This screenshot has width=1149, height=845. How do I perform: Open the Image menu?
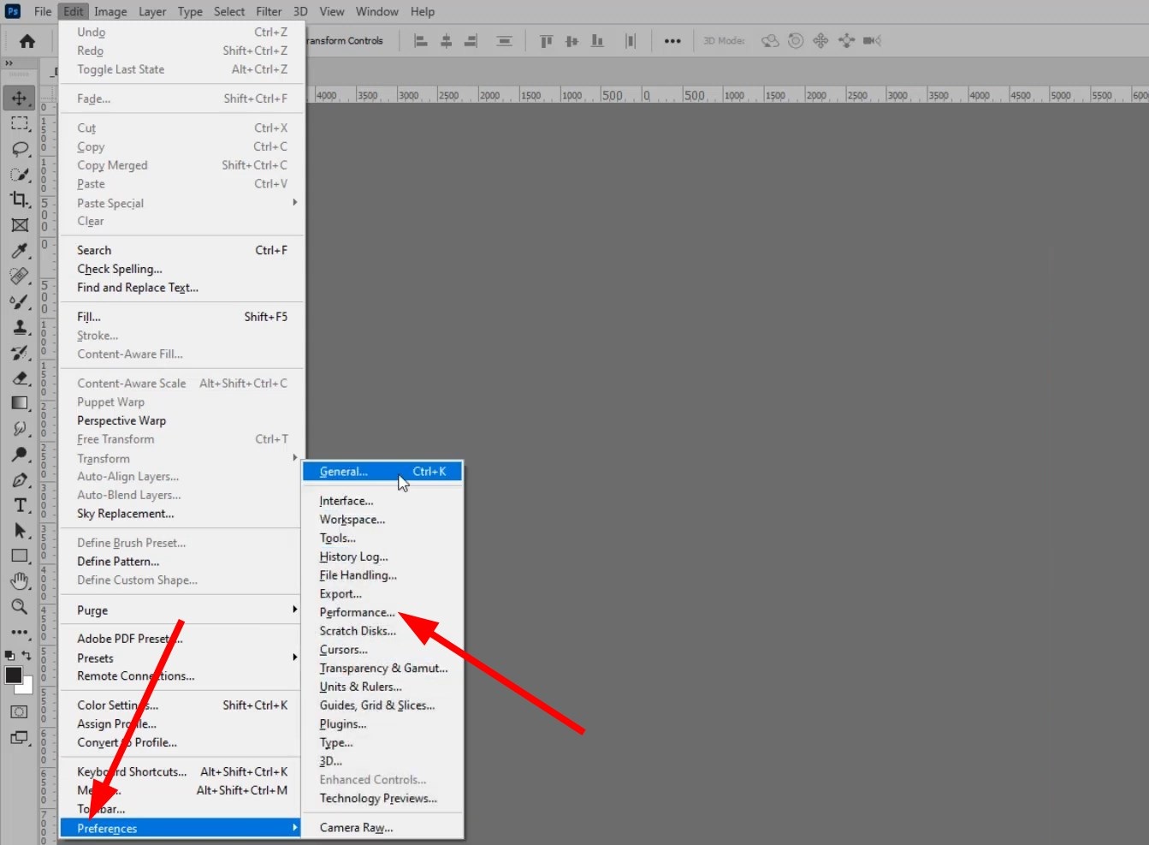(x=110, y=11)
